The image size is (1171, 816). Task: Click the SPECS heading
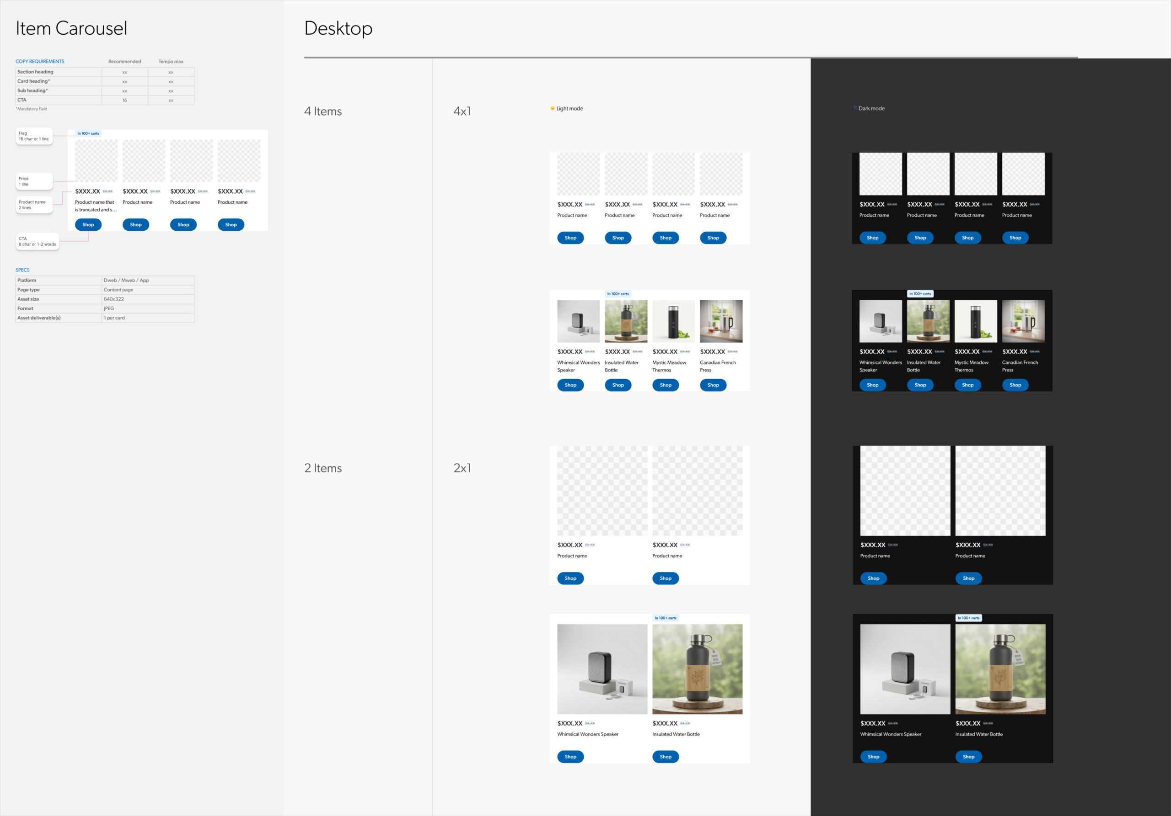pos(22,270)
